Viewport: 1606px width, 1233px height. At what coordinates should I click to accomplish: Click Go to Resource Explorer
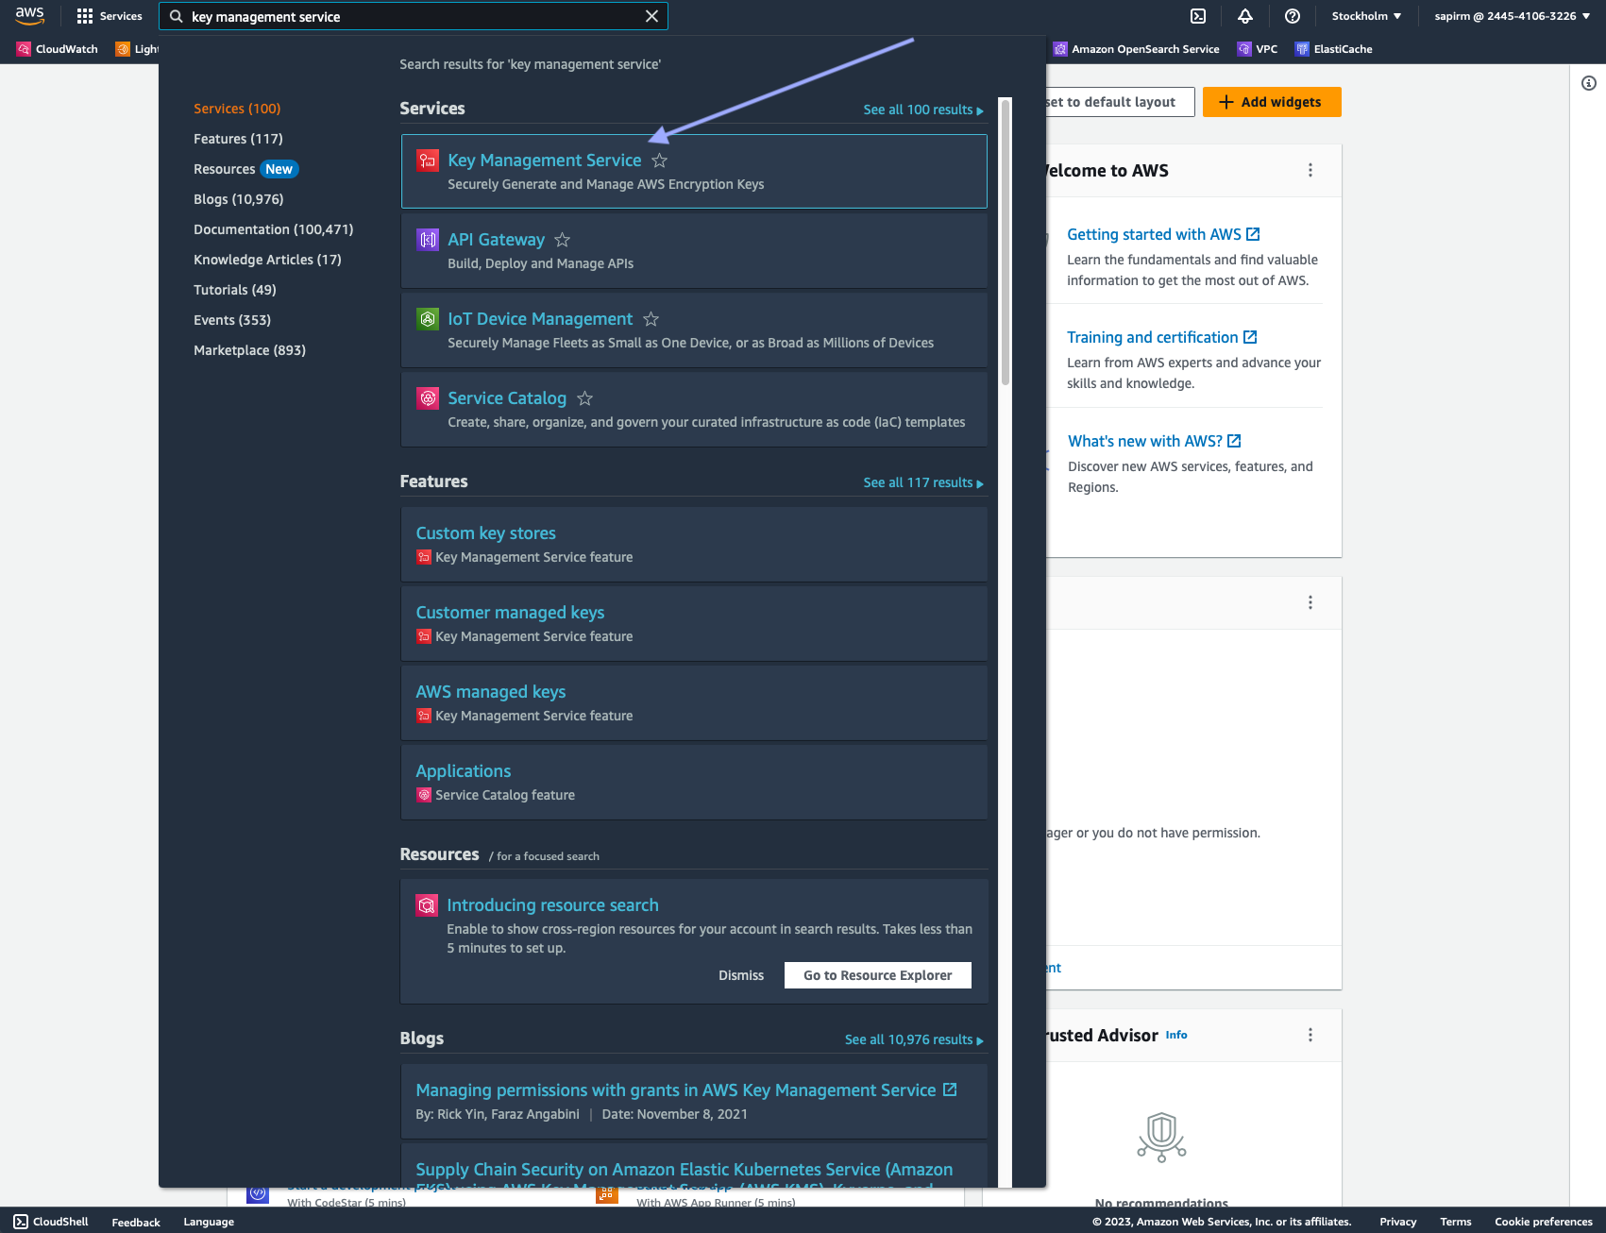click(878, 975)
